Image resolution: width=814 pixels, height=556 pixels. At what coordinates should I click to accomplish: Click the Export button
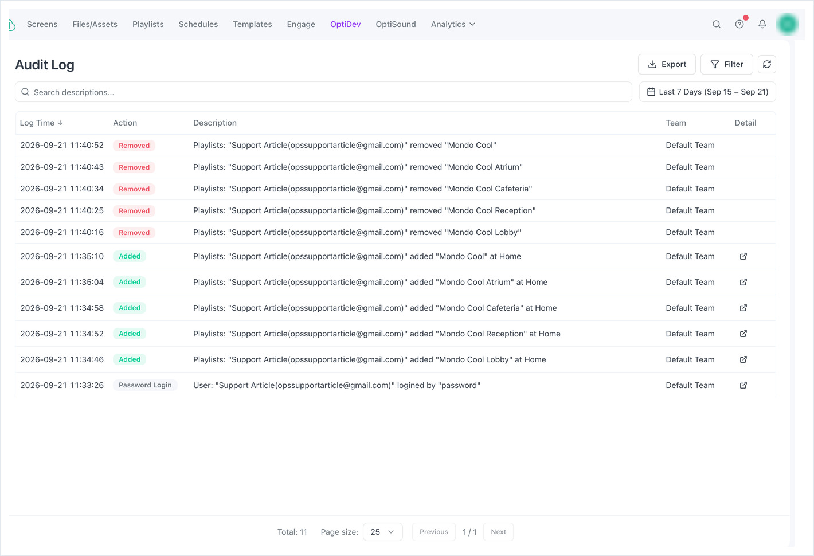(x=667, y=64)
